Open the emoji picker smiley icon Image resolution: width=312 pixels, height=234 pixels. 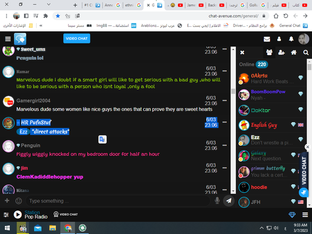(x=19, y=201)
